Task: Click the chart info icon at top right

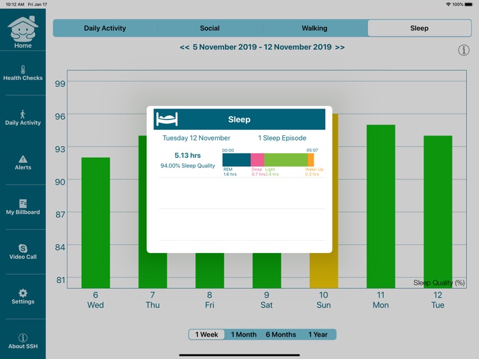Action: (x=464, y=50)
